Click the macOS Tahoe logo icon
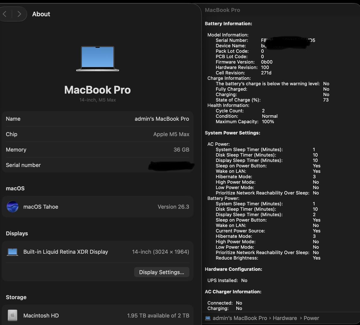 [x=13, y=206]
